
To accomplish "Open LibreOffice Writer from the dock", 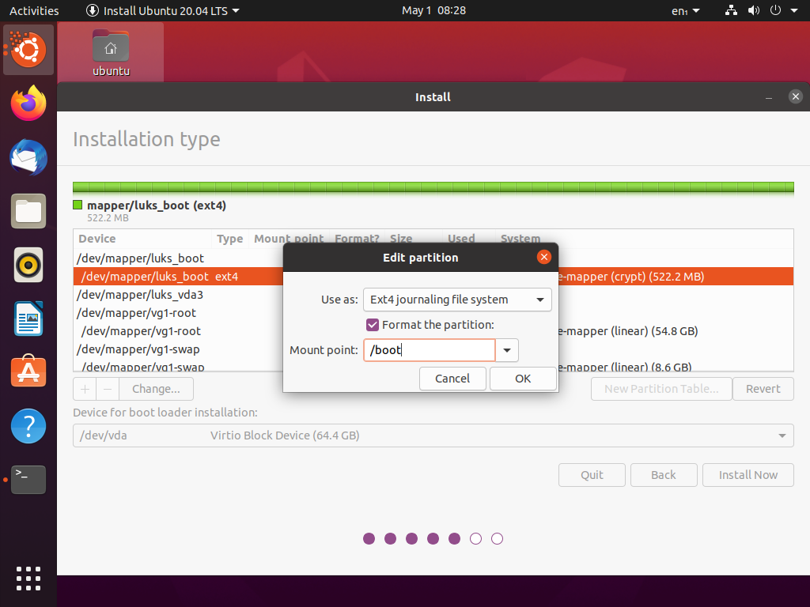I will pyautogui.click(x=28, y=319).
